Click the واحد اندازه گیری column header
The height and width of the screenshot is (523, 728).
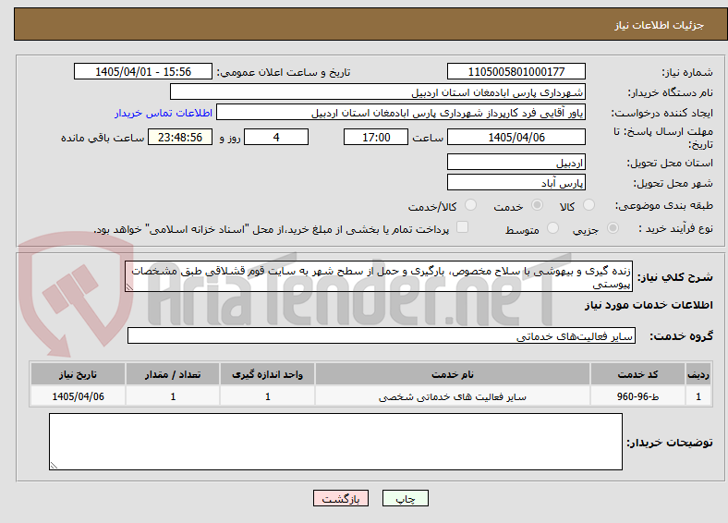pos(267,374)
